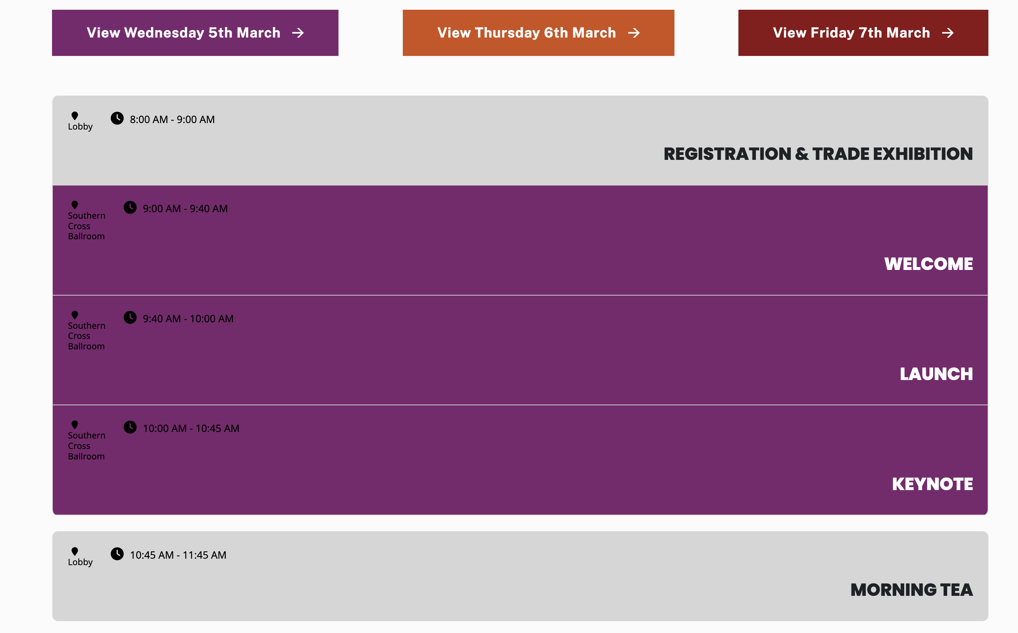Click the clock icon beside 10:00 AM - 10:45 AM
The image size is (1018, 633).
pyautogui.click(x=130, y=427)
